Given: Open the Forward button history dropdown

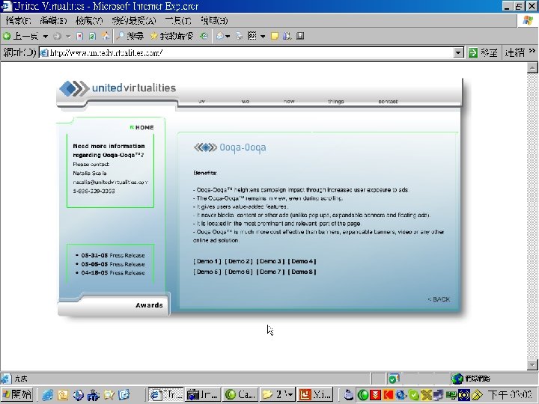Looking at the screenshot, I should point(68,36).
